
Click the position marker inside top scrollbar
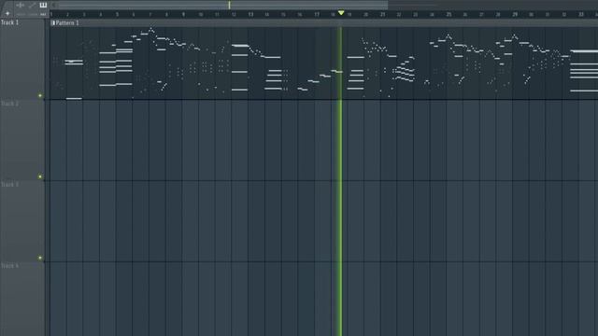(x=229, y=5)
